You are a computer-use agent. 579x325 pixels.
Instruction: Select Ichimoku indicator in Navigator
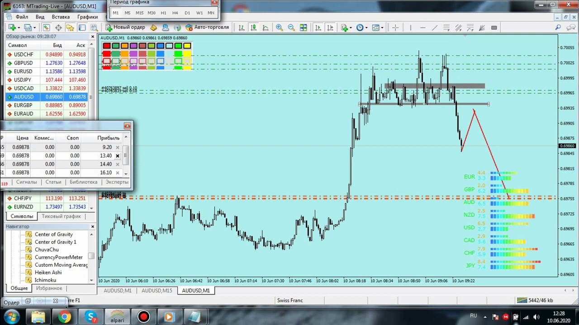point(45,280)
